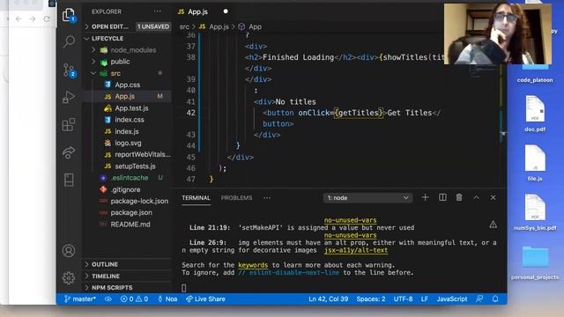Click browser forward arrow in background window
Viewport: 564px width, 317px height.
[33, 18]
